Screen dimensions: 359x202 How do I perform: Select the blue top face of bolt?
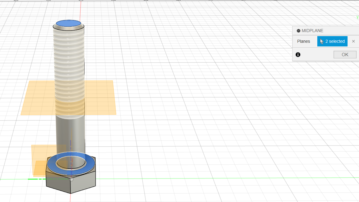click(69, 24)
